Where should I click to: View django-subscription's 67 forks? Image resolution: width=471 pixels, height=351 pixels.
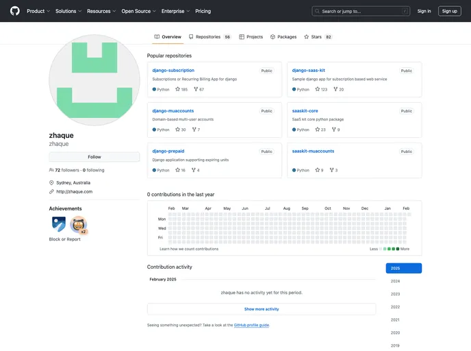pyautogui.click(x=199, y=89)
